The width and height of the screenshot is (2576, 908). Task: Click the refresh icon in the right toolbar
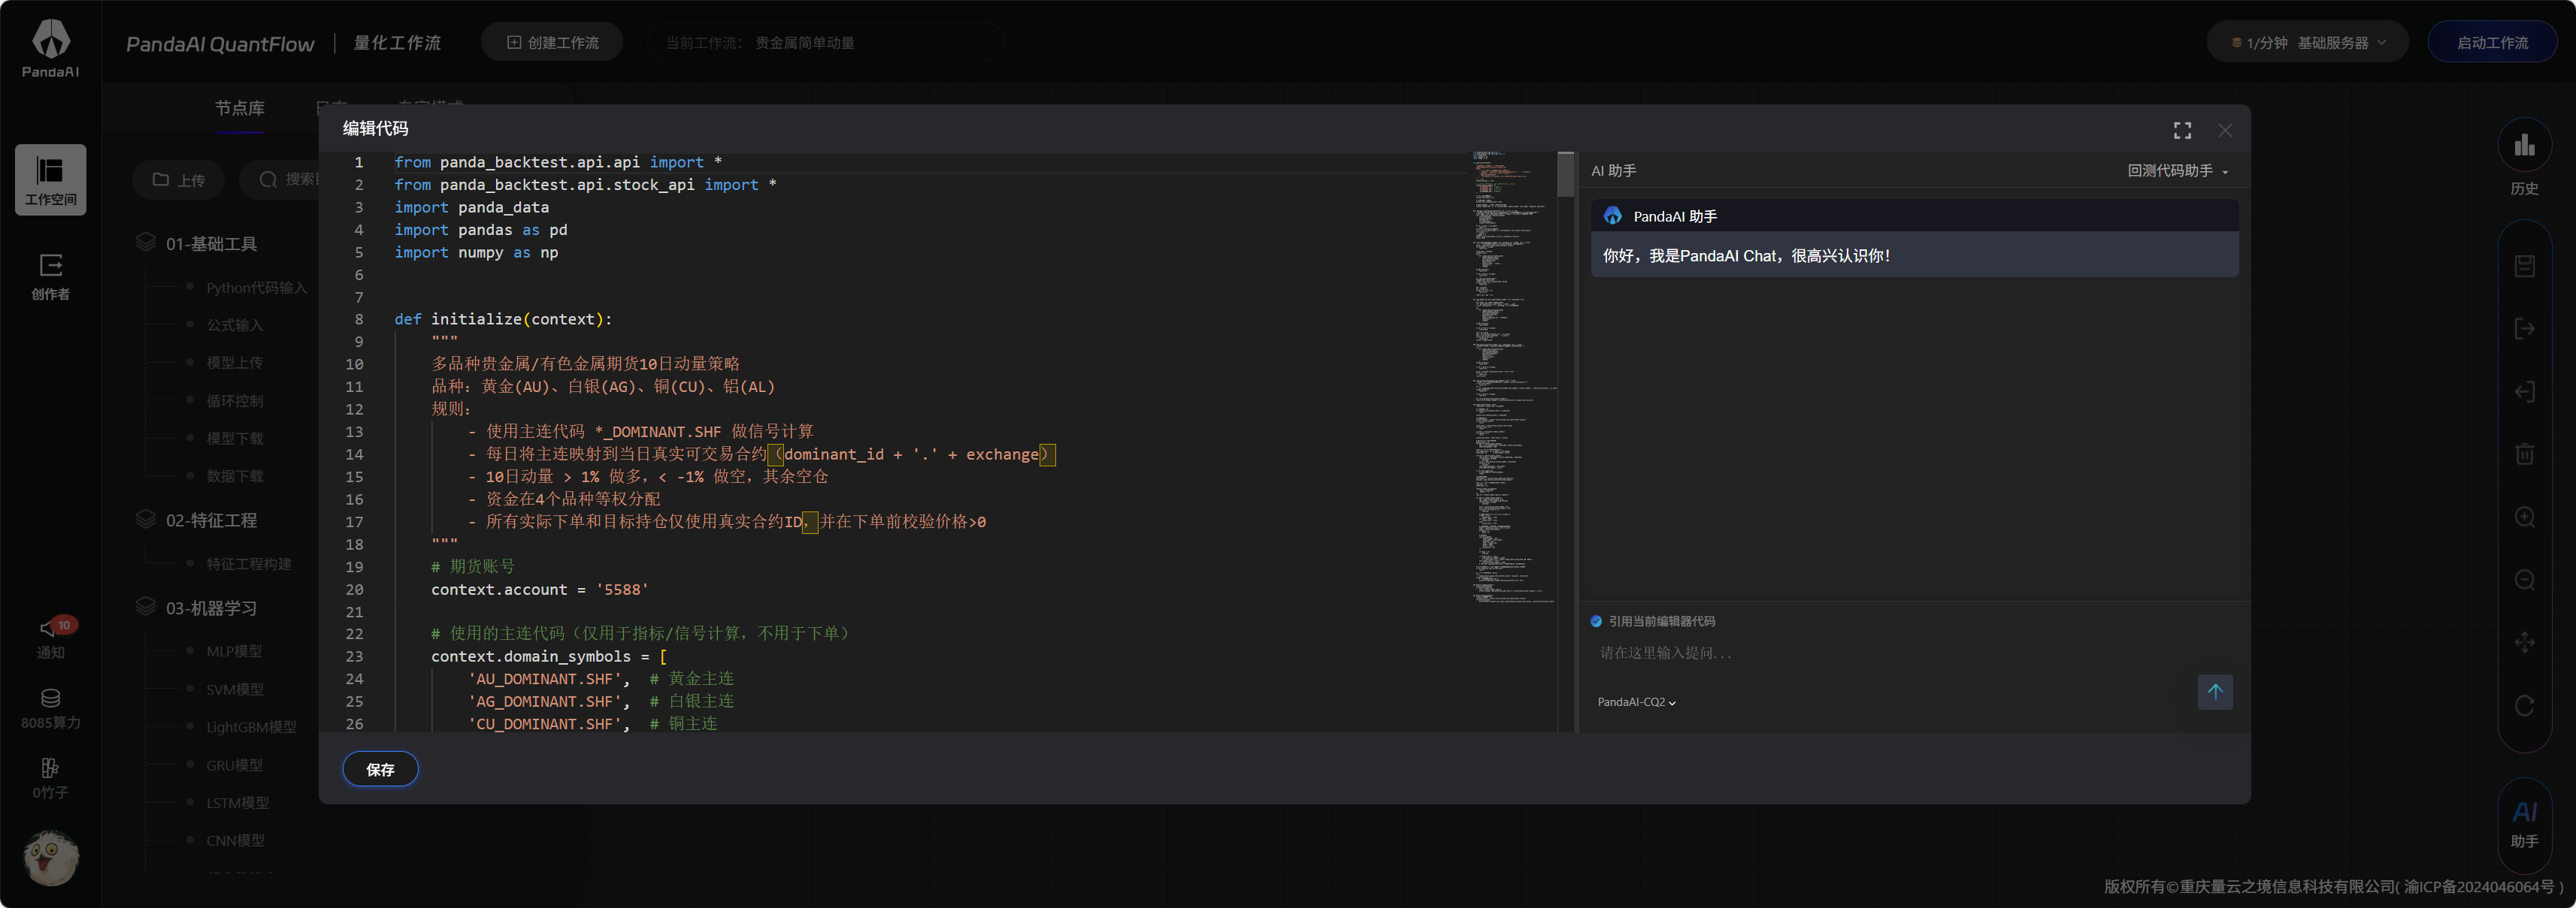(x=2524, y=705)
